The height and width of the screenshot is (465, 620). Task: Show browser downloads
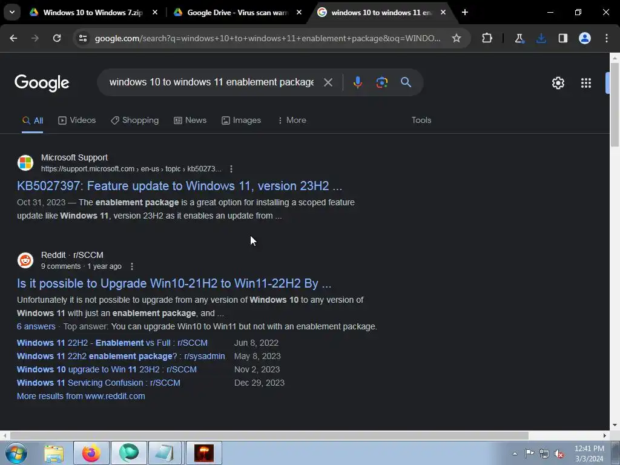[x=541, y=38]
